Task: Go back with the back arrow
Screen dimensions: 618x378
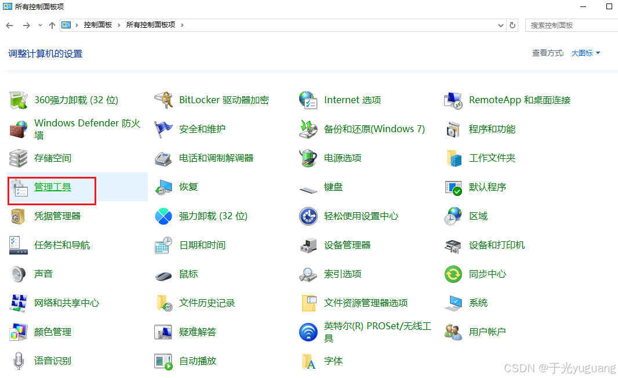Action: 9,26
